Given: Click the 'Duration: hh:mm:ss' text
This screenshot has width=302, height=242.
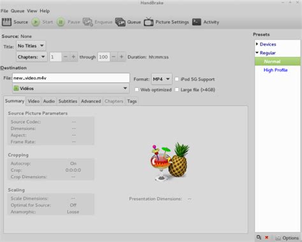Looking at the screenshot, I should point(148,57).
